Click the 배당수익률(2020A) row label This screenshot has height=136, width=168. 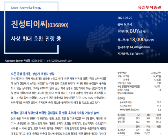125,93
